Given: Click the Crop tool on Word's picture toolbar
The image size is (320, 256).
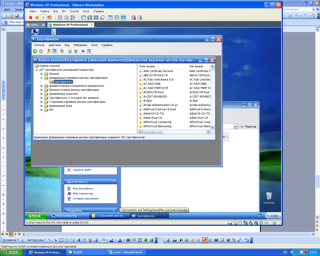Looking at the screenshot, I should 205,240.
